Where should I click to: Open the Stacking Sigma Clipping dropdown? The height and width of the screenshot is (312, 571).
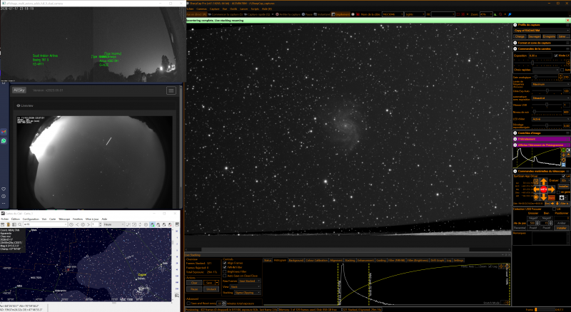[x=248, y=292]
